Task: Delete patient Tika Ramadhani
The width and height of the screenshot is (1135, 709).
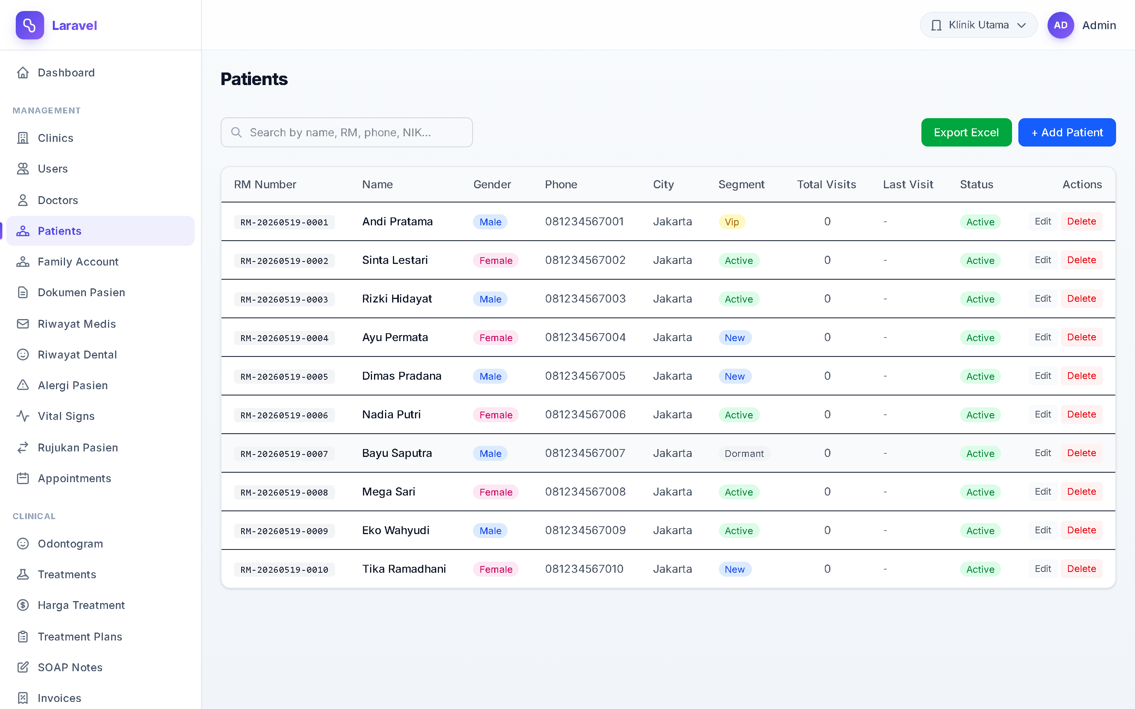Action: (1081, 569)
